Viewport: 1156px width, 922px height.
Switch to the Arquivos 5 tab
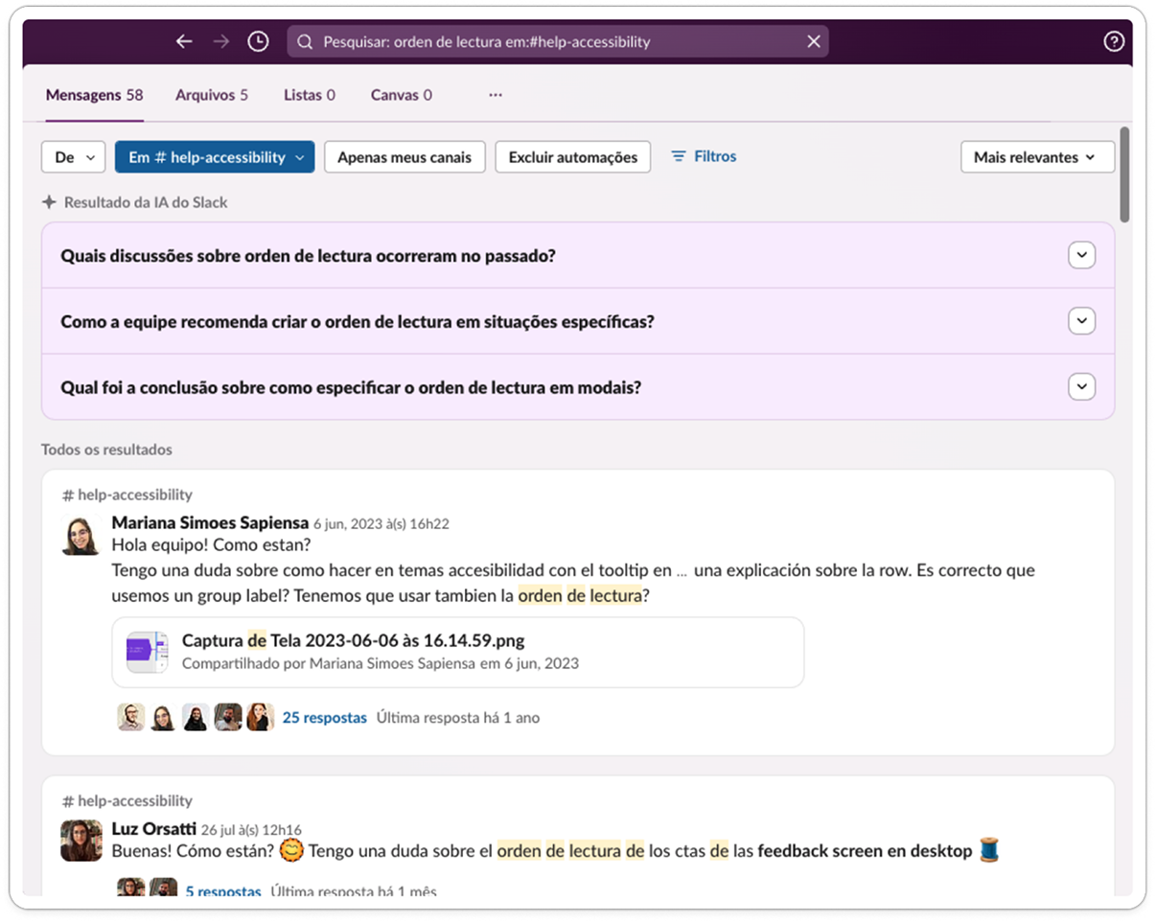[212, 95]
